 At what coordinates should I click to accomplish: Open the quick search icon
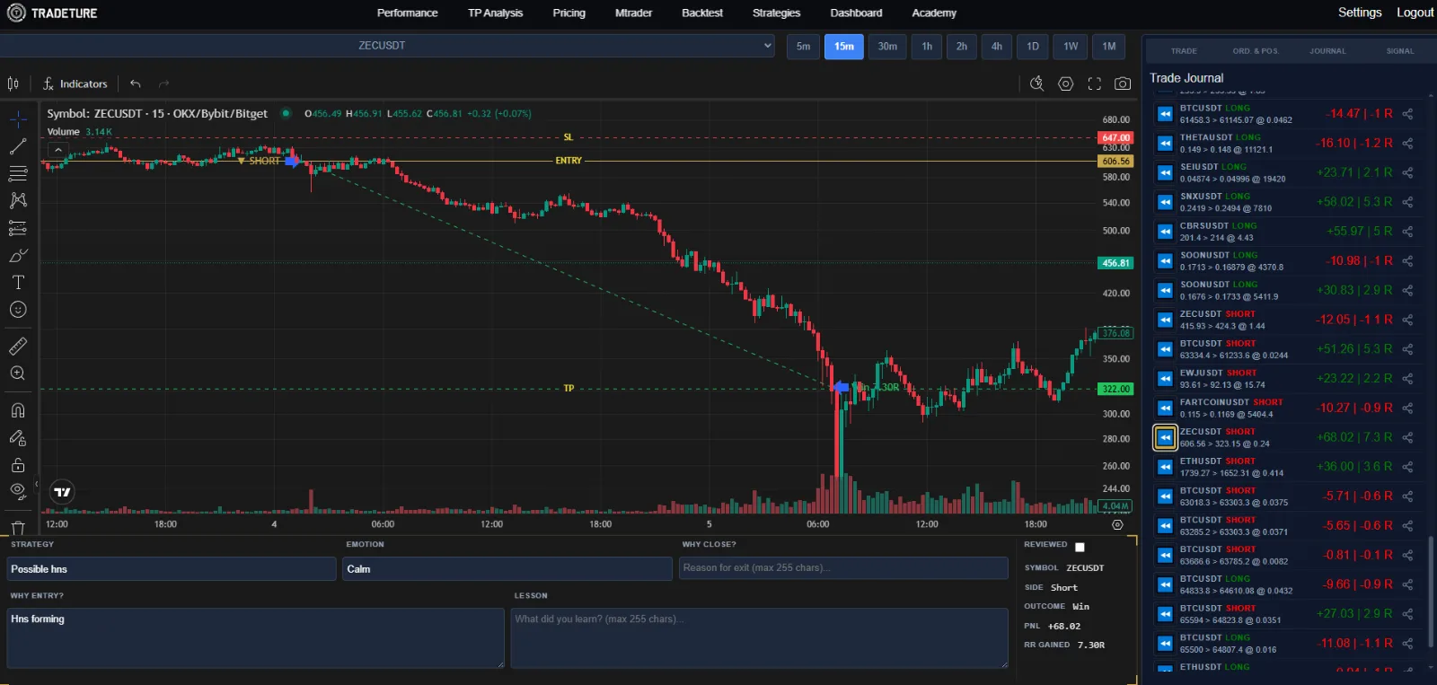[1036, 83]
